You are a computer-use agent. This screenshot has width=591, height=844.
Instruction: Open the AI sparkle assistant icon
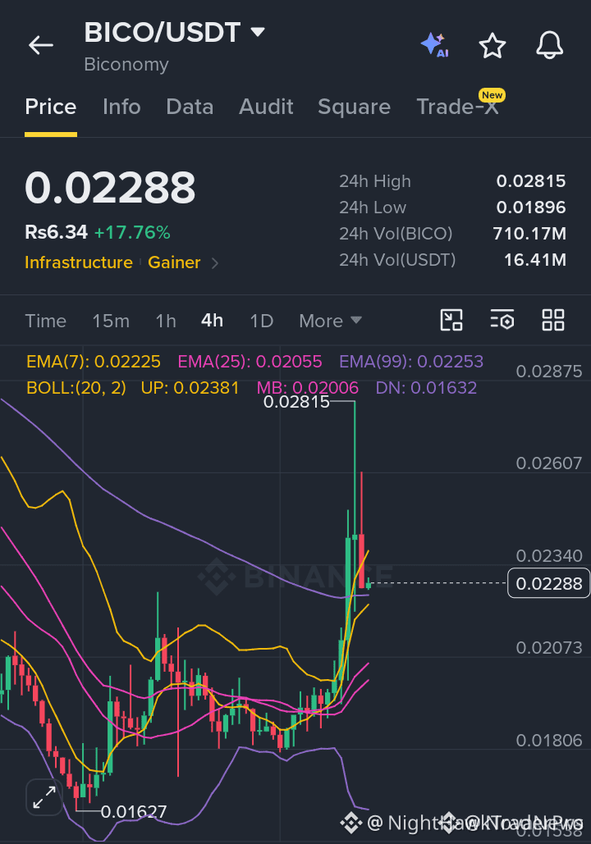point(435,45)
